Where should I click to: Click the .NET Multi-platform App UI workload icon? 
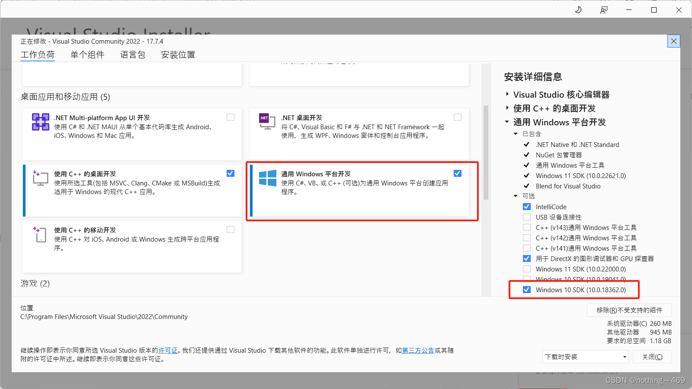coord(40,122)
